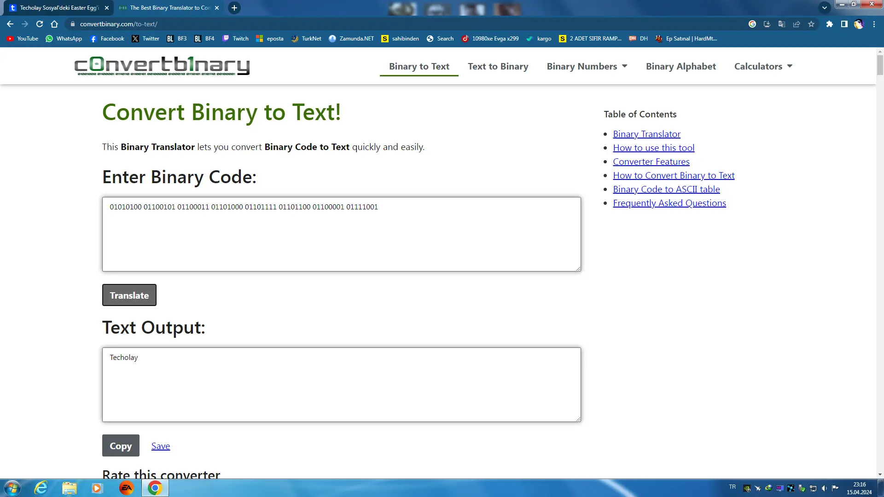This screenshot has height=497, width=884.
Task: Go back with browser back arrow
Action: coord(10,24)
